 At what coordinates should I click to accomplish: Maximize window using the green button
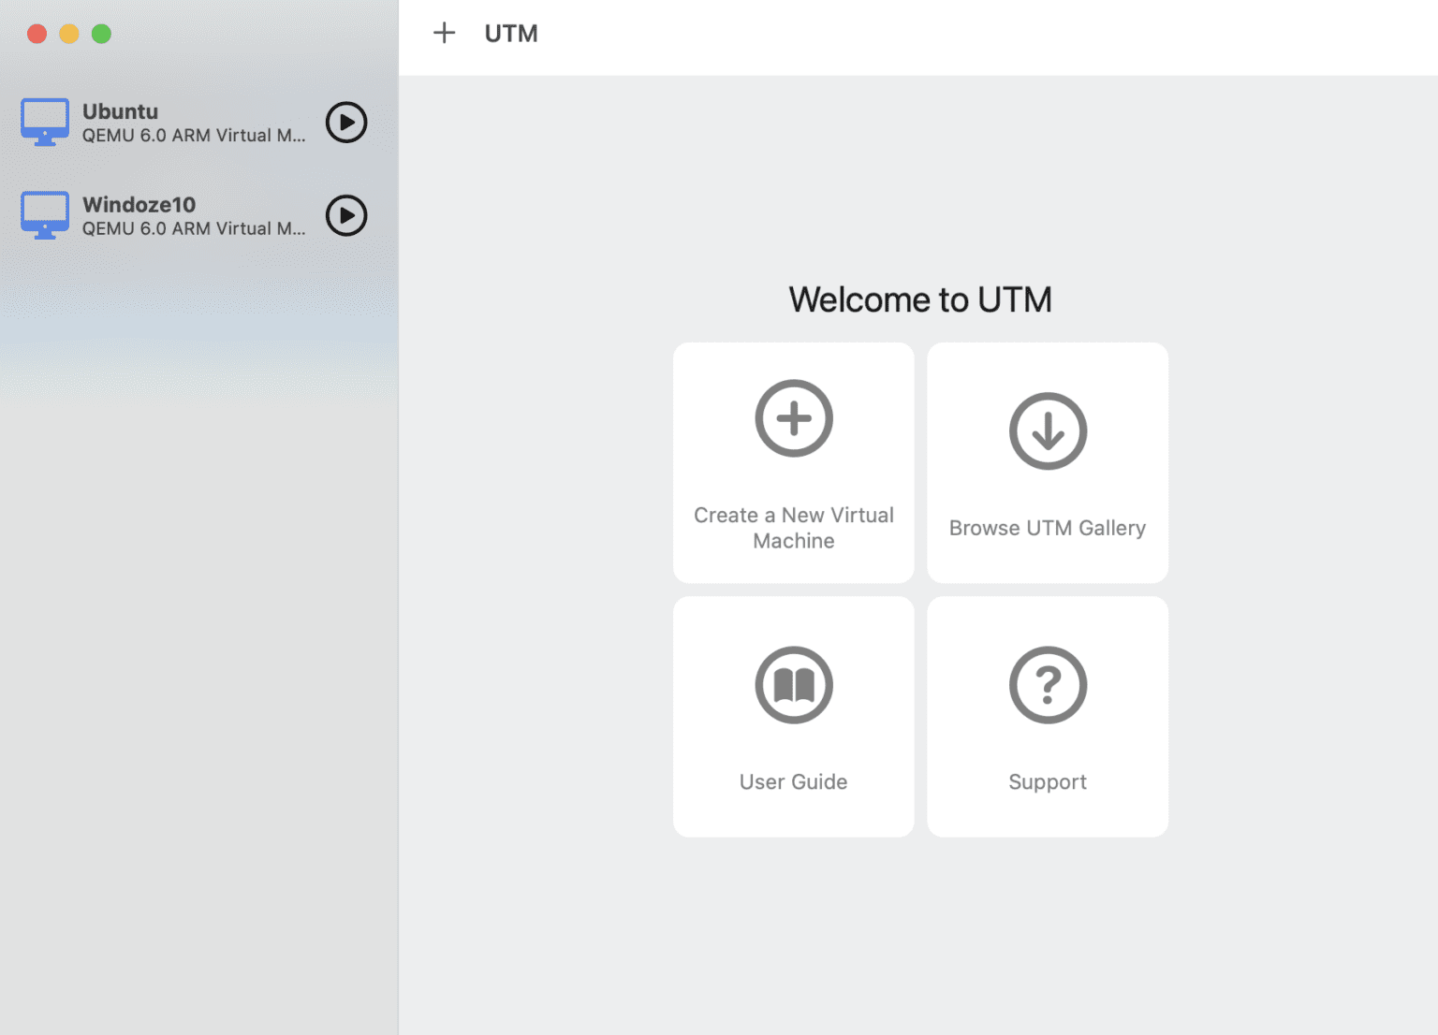(101, 35)
